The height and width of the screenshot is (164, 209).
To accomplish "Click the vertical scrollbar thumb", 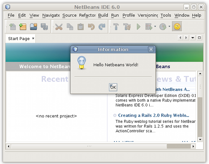I will (200, 87).
